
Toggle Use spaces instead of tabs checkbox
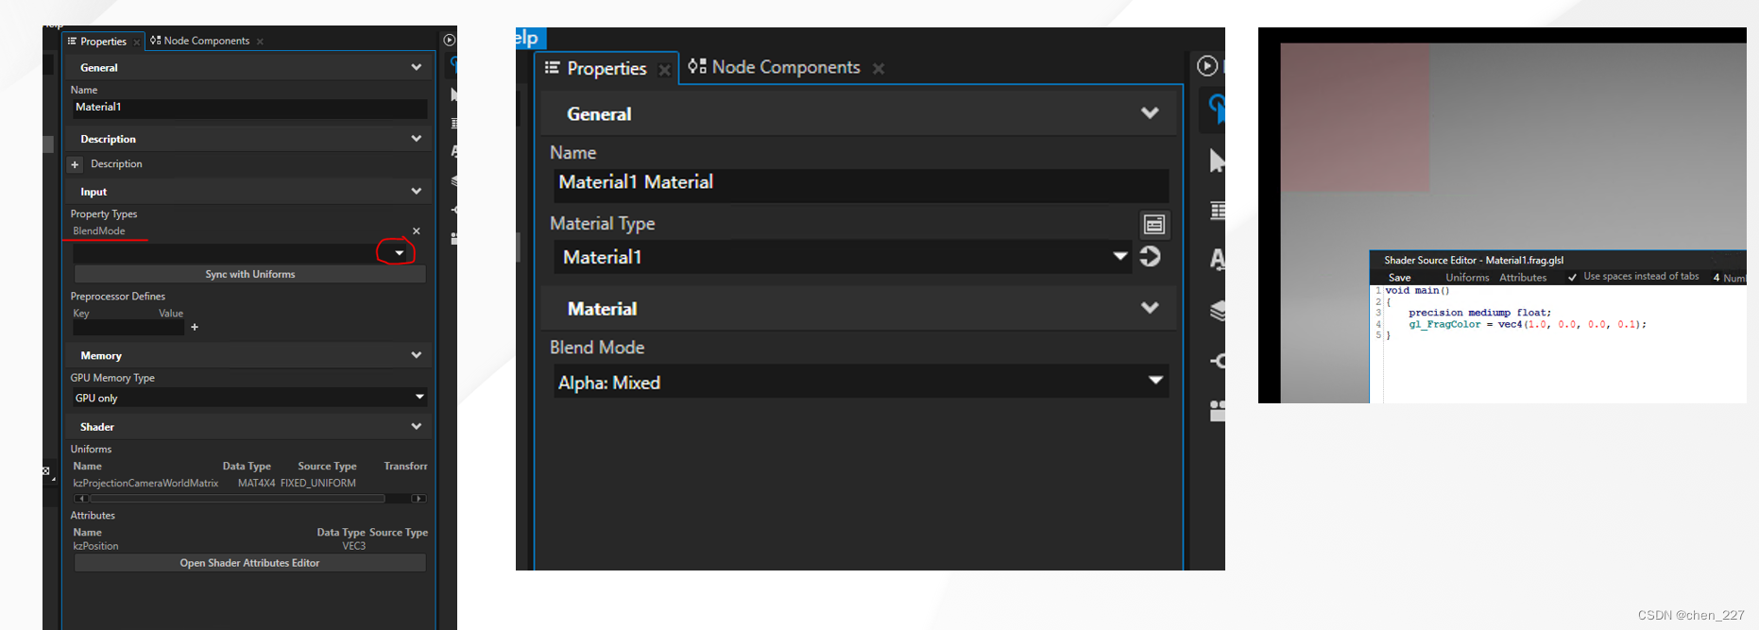pyautogui.click(x=1572, y=278)
